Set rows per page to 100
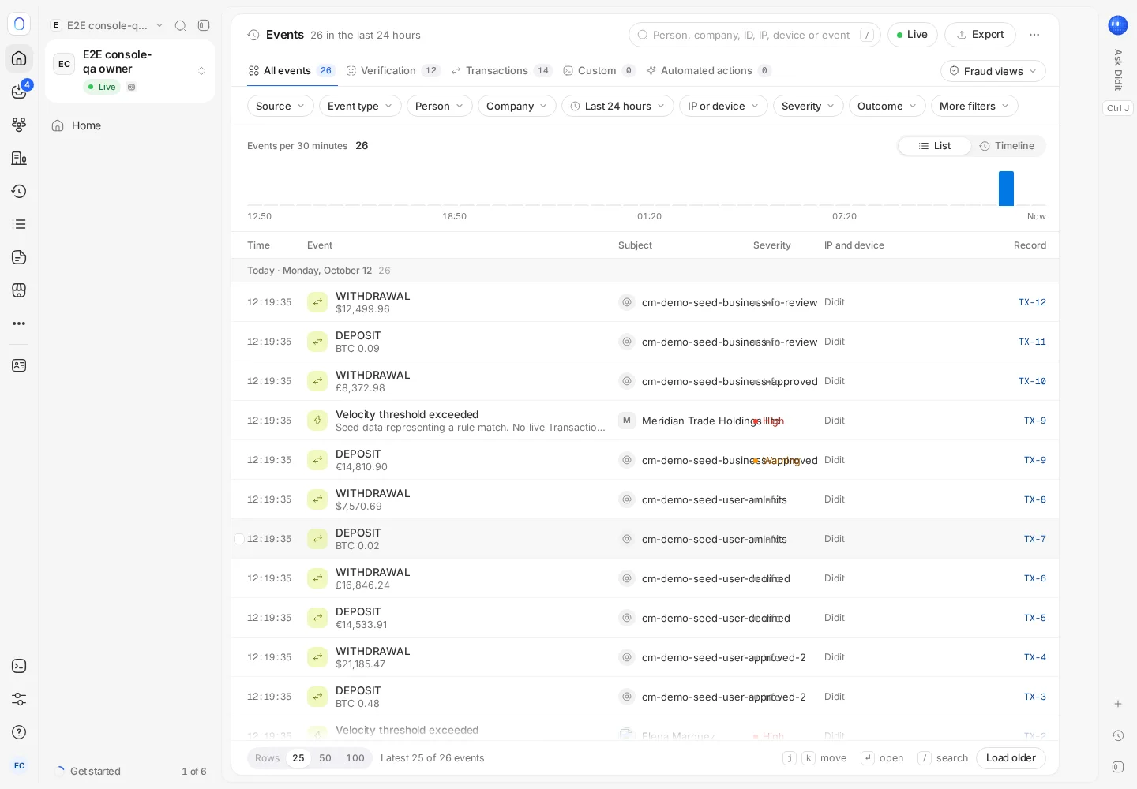The width and height of the screenshot is (1137, 789). coord(355,758)
